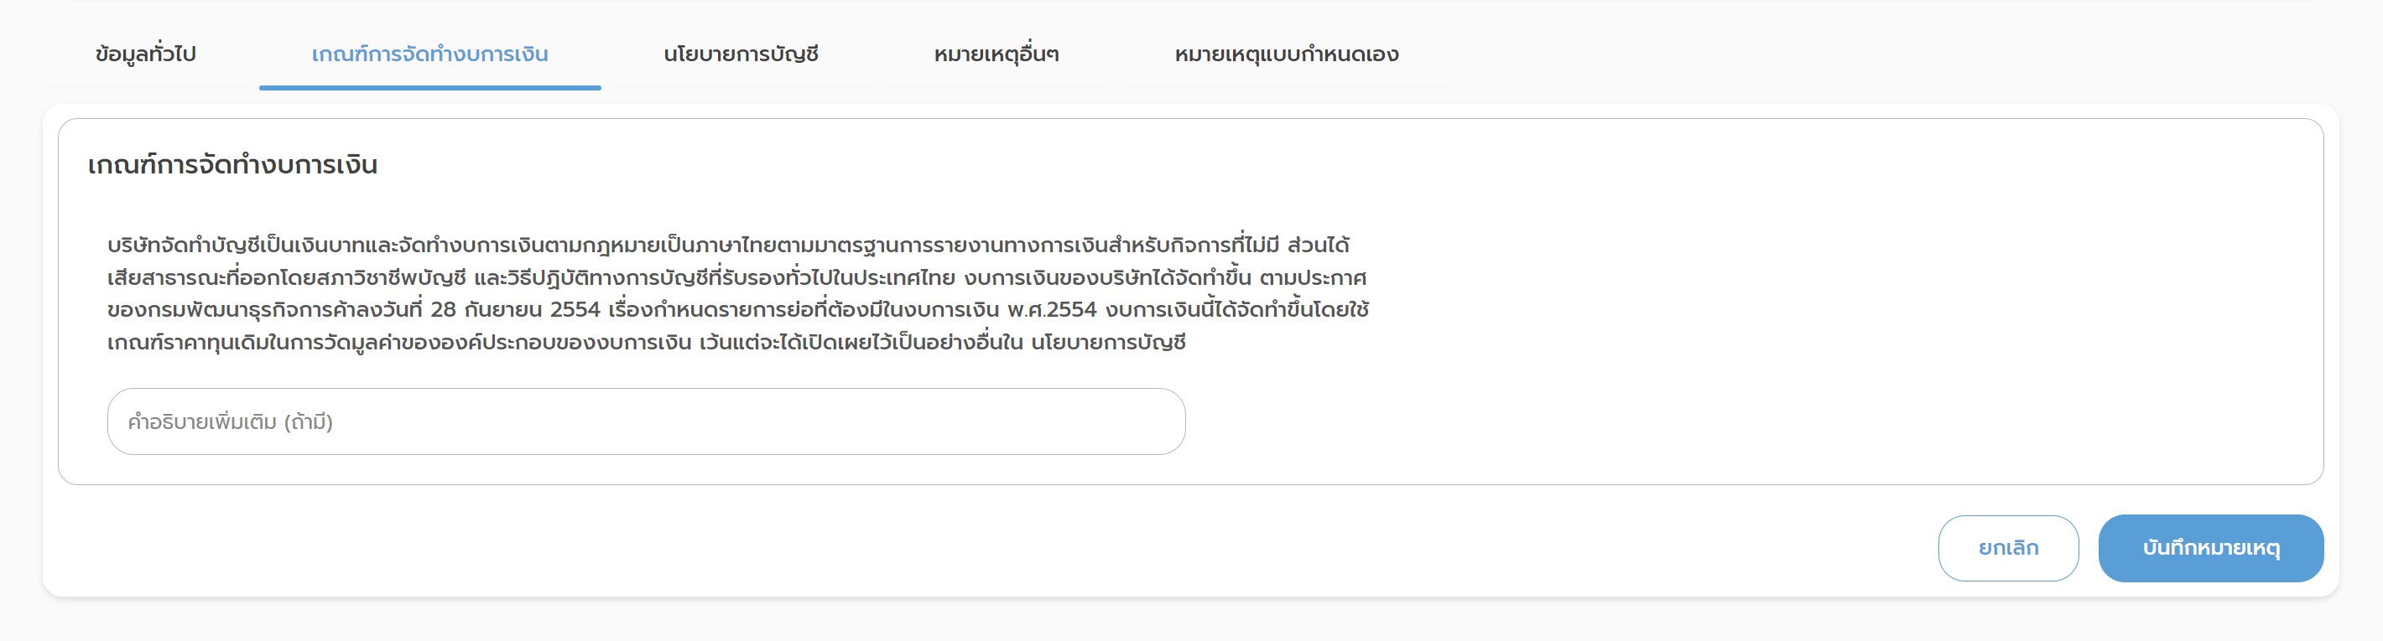Click the คำอธิบายเพิ่มเติม (ถ้ามี) input field
Image resolution: width=2383 pixels, height=641 pixels.
coord(646,422)
